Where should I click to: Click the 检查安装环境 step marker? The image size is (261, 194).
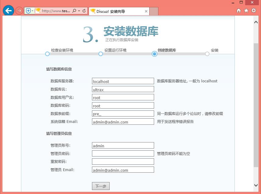coord(47,54)
